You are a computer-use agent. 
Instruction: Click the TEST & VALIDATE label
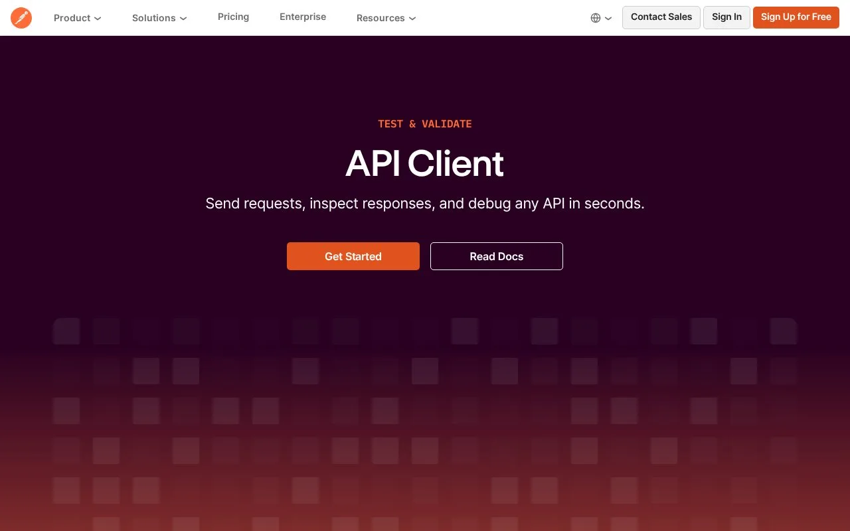(x=425, y=124)
